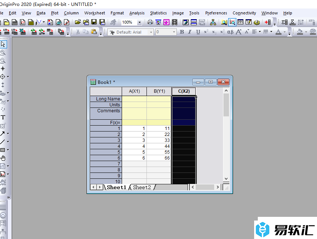Click the Video Builder film icon
The image size is (317, 239).
[x=175, y=22]
